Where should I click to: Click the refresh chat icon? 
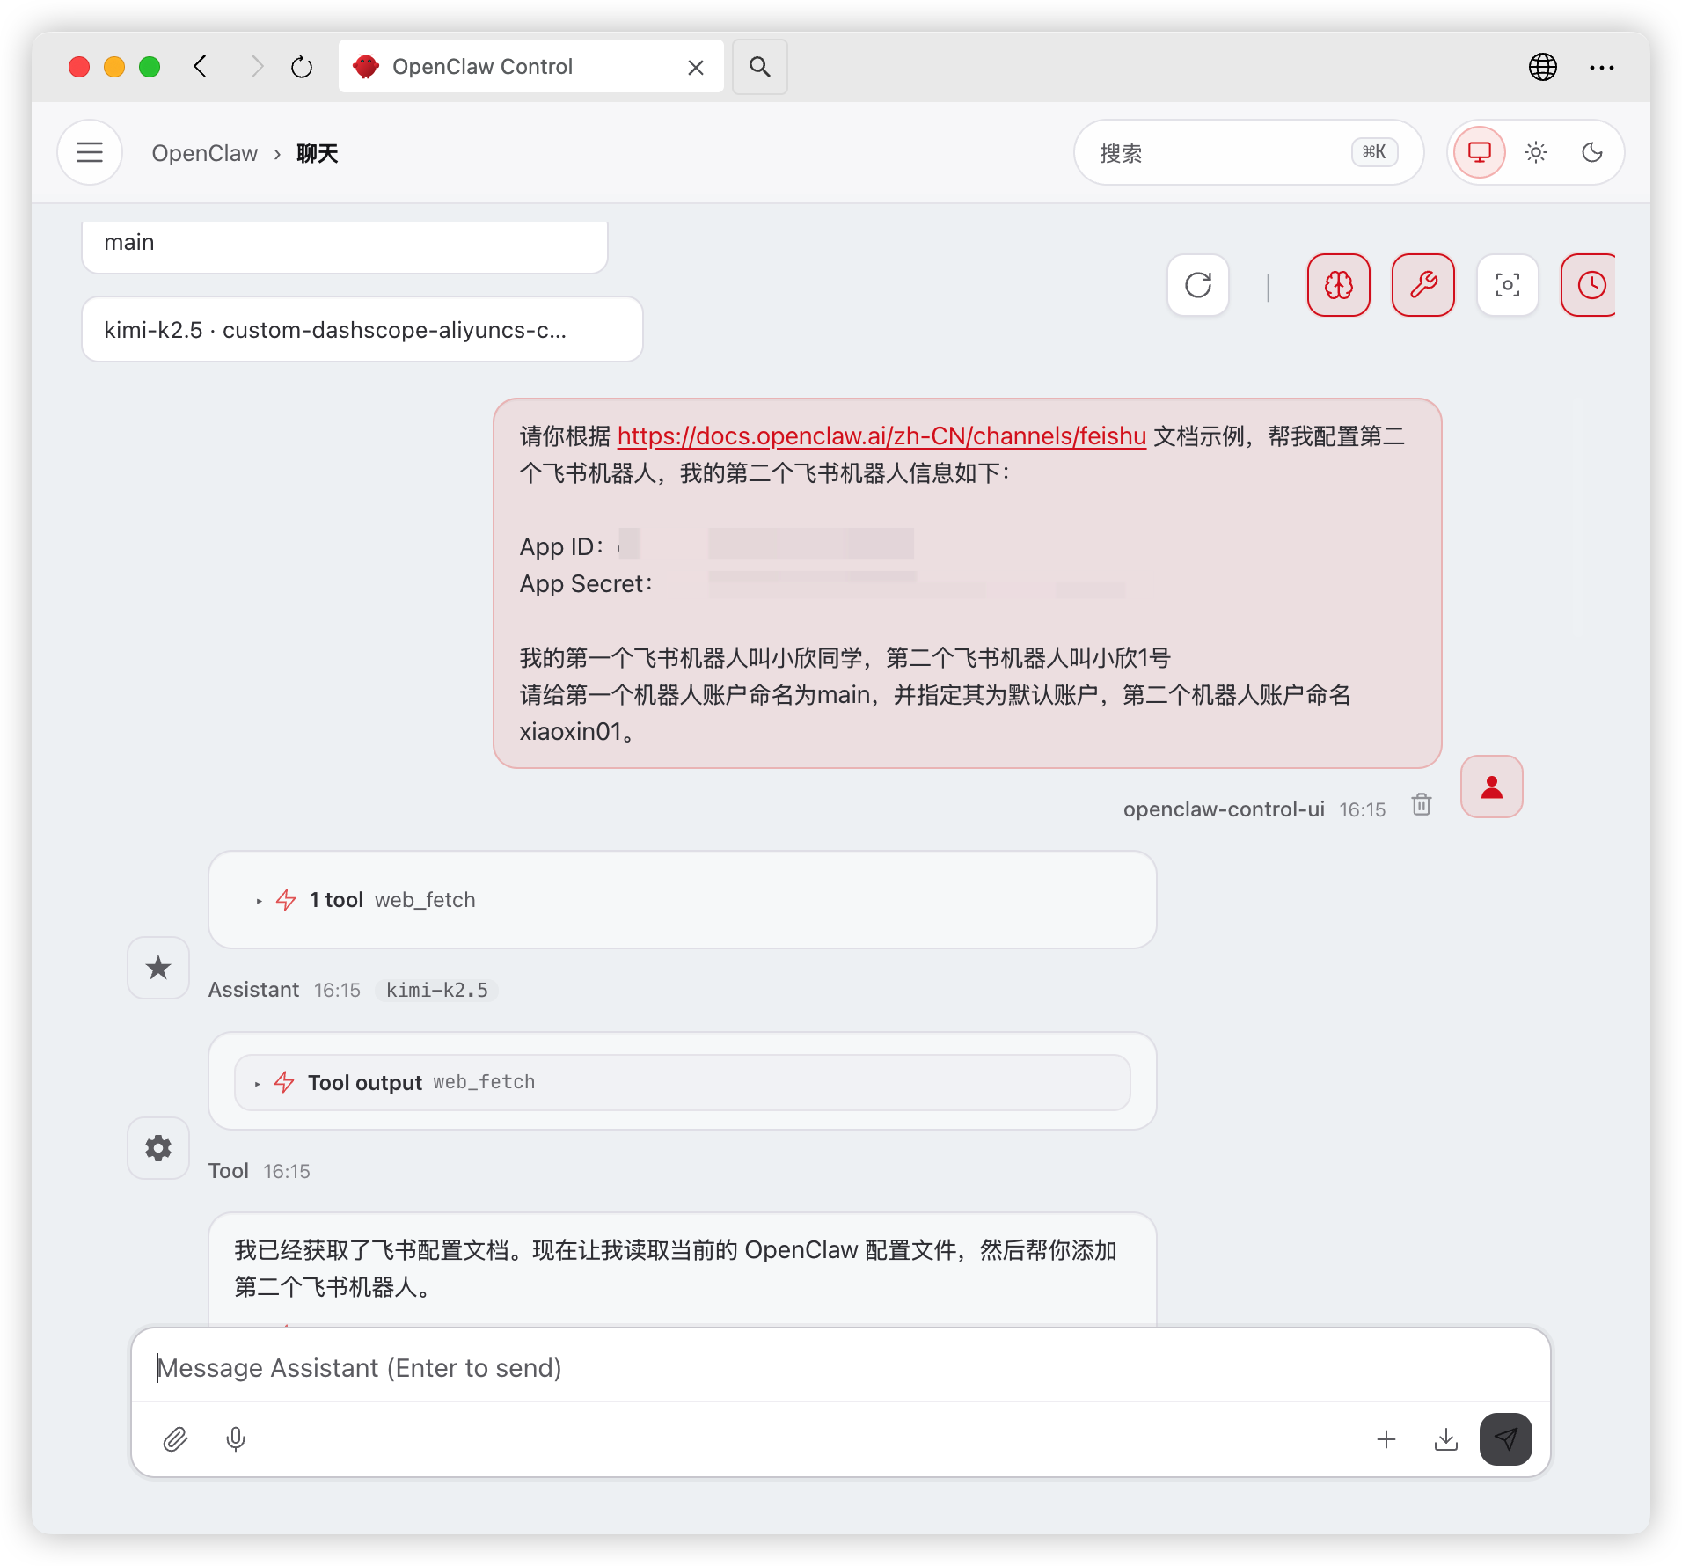[x=1197, y=285]
